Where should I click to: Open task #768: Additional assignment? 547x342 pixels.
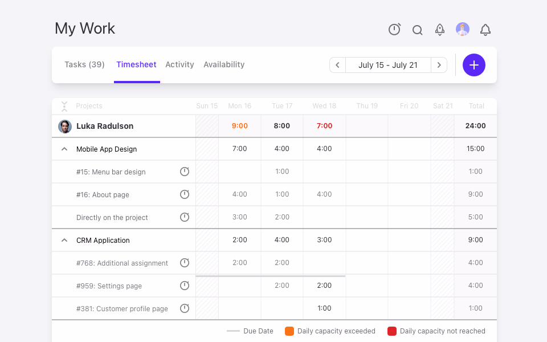(122, 263)
